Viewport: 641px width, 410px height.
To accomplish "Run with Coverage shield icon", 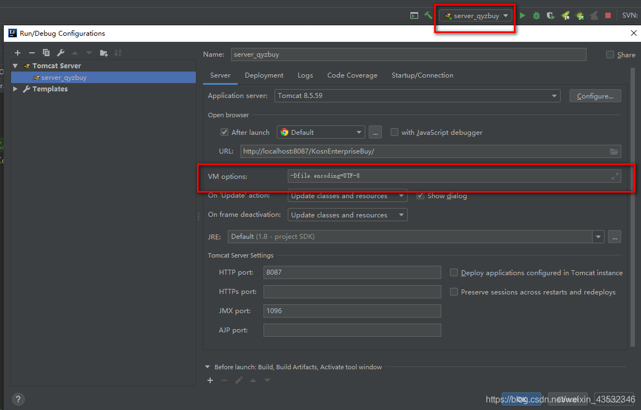I will click(x=551, y=15).
